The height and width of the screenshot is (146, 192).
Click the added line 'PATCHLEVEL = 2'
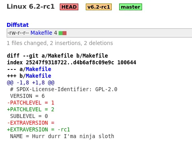31,110
